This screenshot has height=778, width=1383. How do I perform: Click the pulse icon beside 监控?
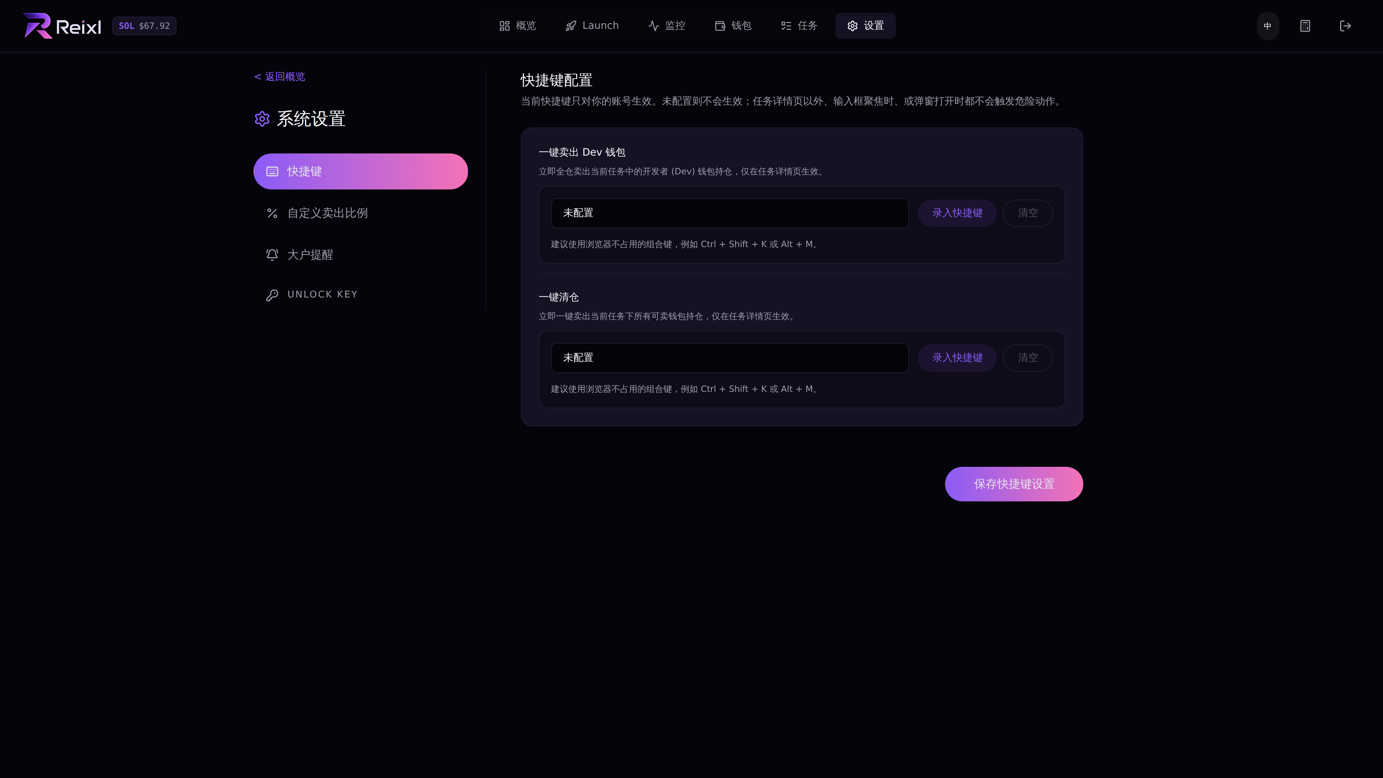coord(654,26)
